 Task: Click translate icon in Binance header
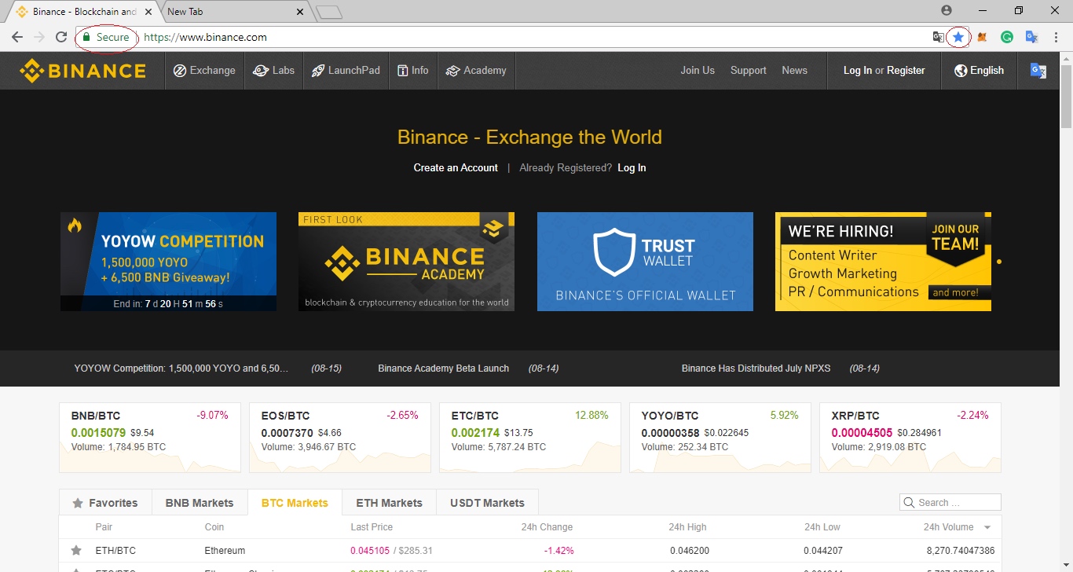(1038, 71)
